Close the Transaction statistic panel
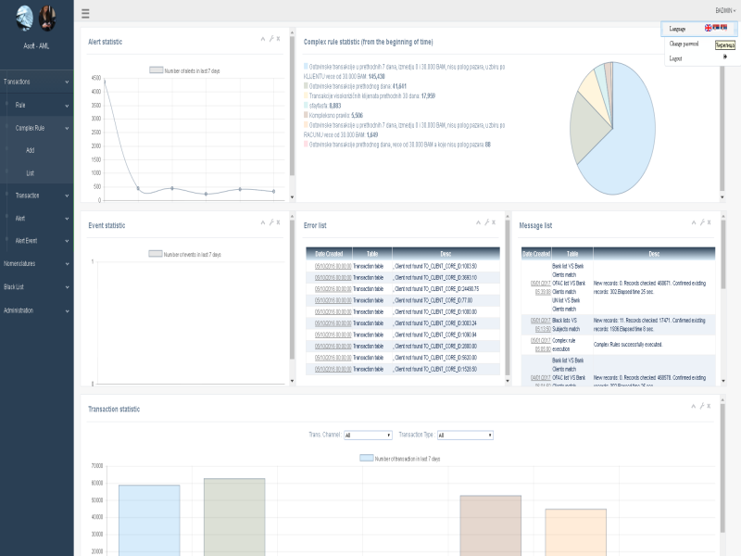Viewport: 741px width, 556px height. (709, 406)
